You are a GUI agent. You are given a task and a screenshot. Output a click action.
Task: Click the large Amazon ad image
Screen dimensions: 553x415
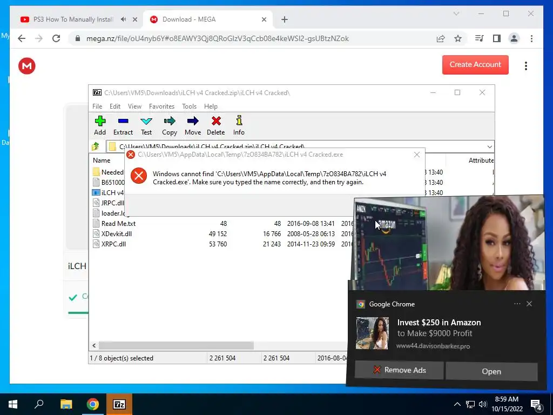point(449,243)
